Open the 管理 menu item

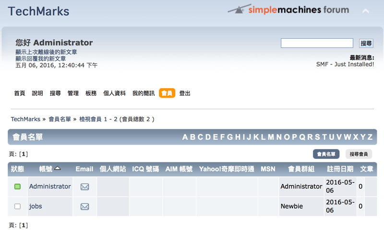coord(73,93)
